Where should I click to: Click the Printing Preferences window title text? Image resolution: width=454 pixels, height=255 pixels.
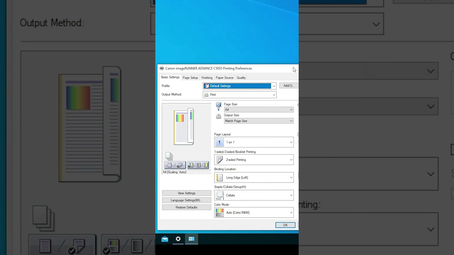tap(209, 68)
